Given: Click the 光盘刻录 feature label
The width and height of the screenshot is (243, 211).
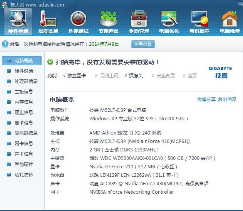Looking at the screenshot, I should tap(166, 76).
